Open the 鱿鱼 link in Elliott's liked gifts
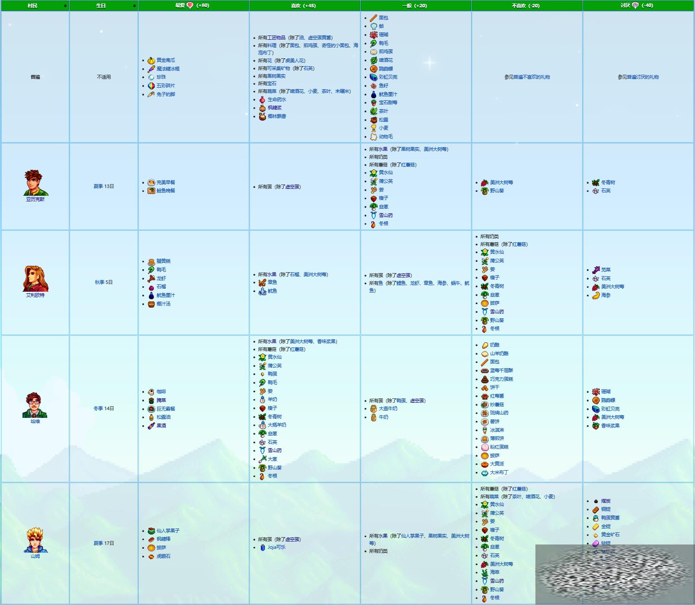 272,291
